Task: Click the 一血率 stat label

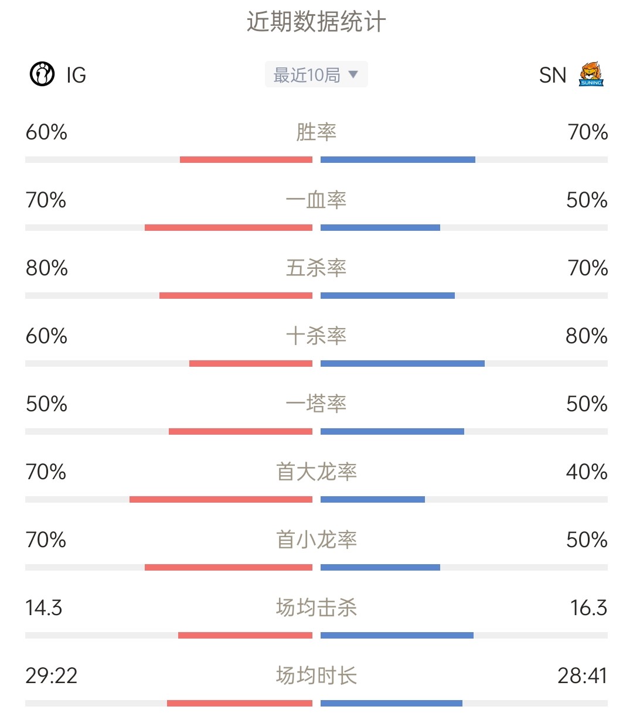Action: (316, 200)
